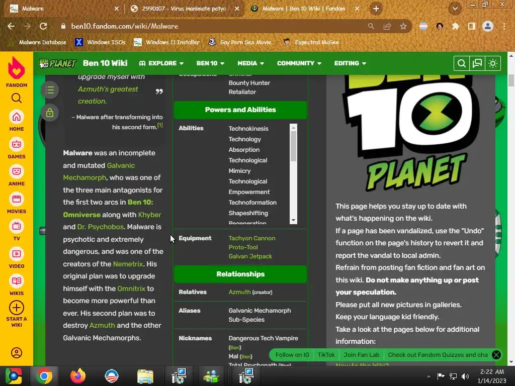Image resolution: width=515 pixels, height=386 pixels.
Task: Bookmark this page with star icon
Action: (403, 26)
